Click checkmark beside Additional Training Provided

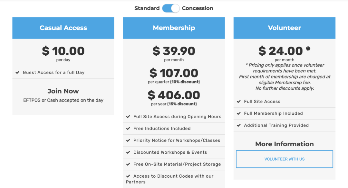239,125
